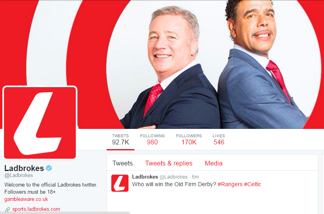Click the horizontal scrollbar at the bottom
Viewport: 324px width, 214px height.
65,213
